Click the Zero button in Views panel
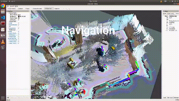The height and width of the screenshot is (101, 179). coord(177,13)
